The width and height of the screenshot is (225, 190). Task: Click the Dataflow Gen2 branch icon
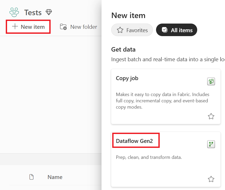point(211,144)
